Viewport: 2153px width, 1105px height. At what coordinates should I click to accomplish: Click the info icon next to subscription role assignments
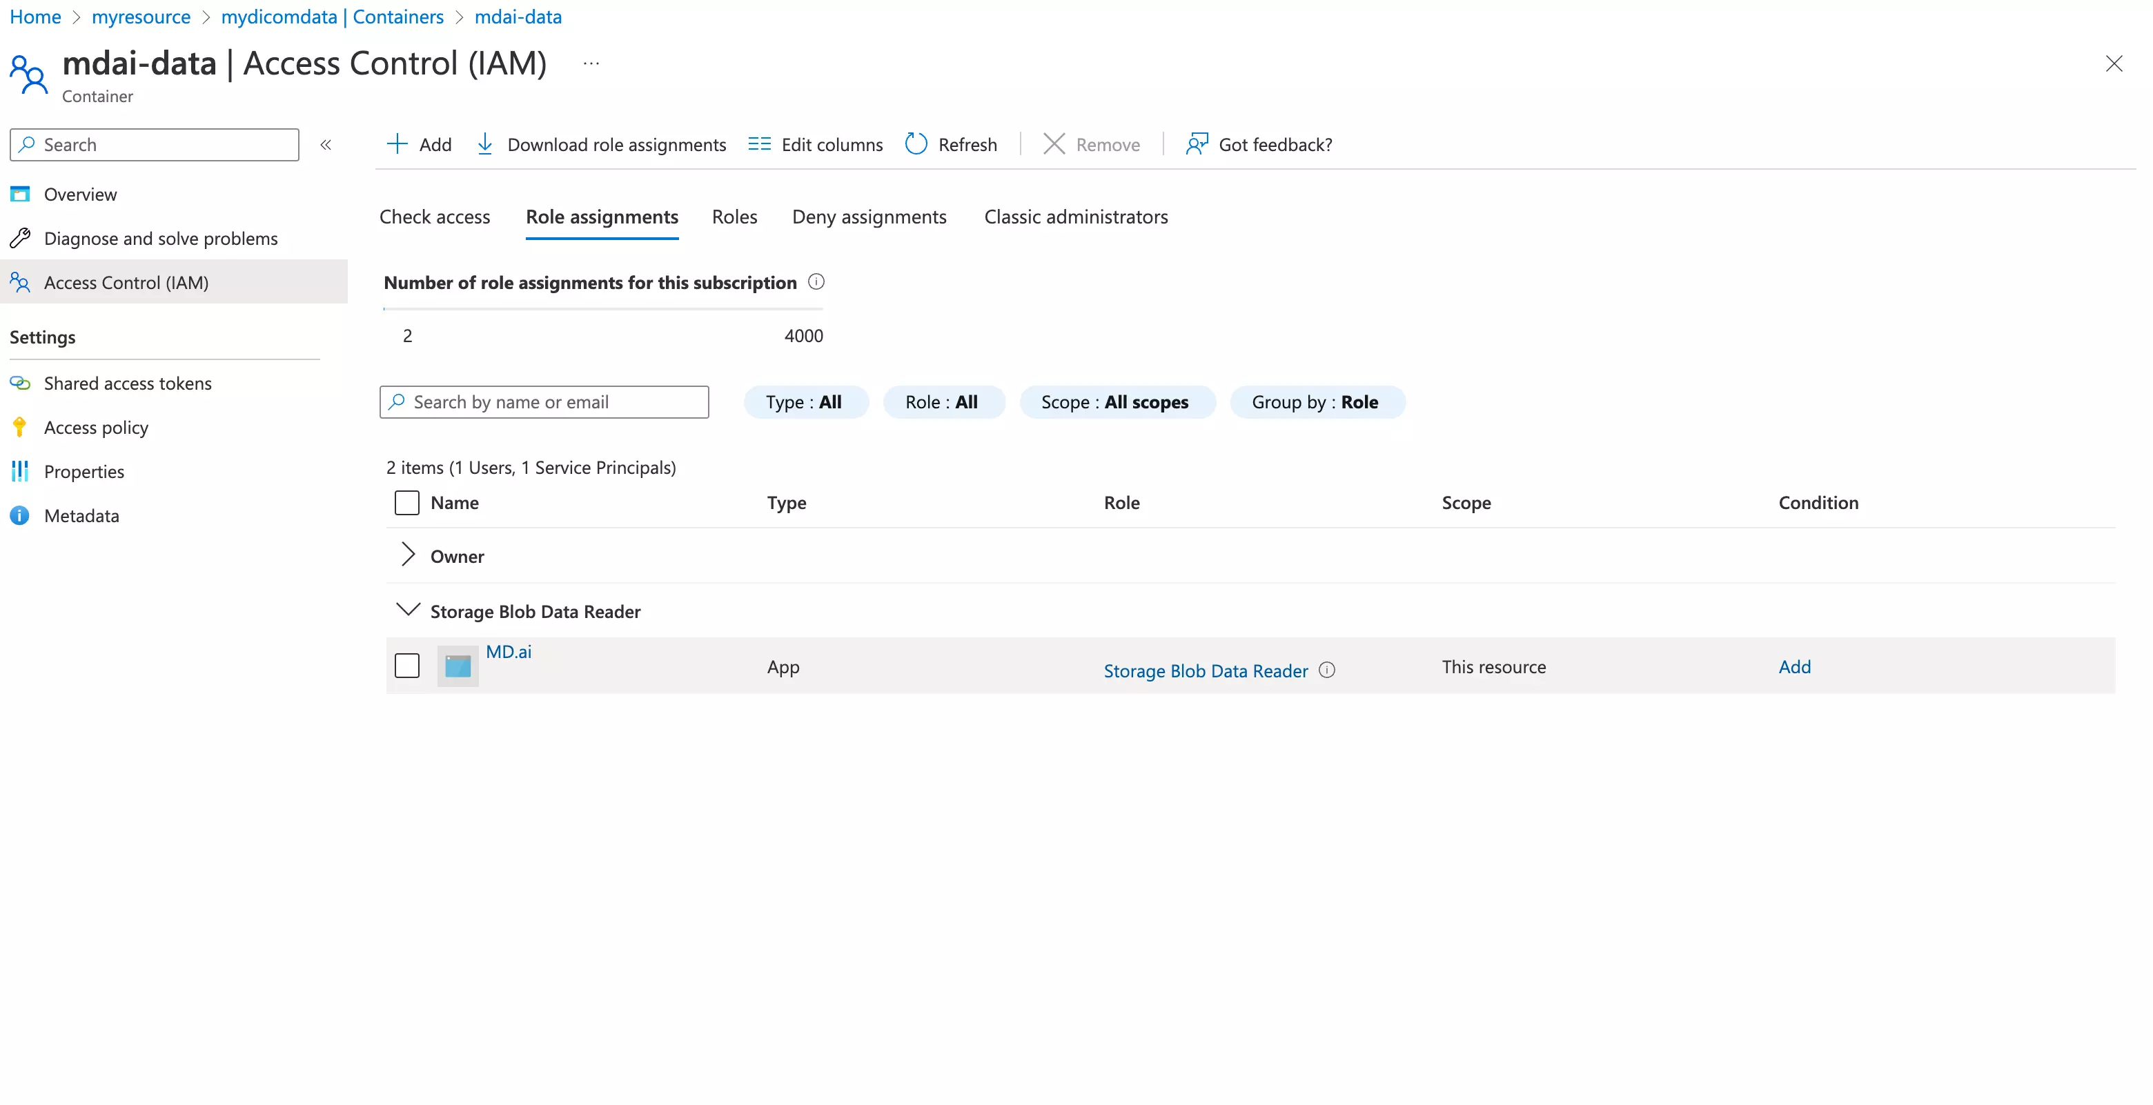tap(816, 281)
